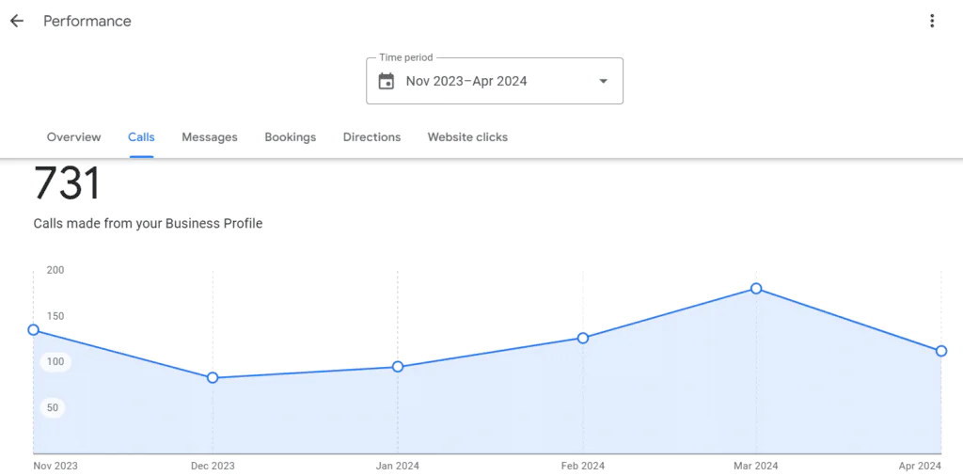963x476 pixels.
Task: Click the Jan 2024 chart data point
Action: pos(398,367)
